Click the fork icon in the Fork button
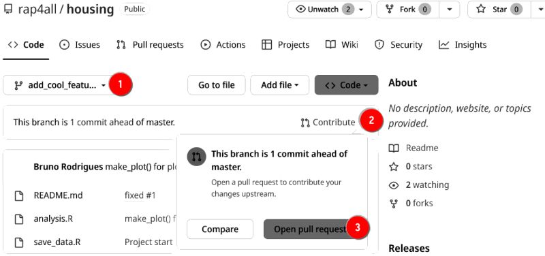Viewport: 545px width, 256px height. point(390,10)
